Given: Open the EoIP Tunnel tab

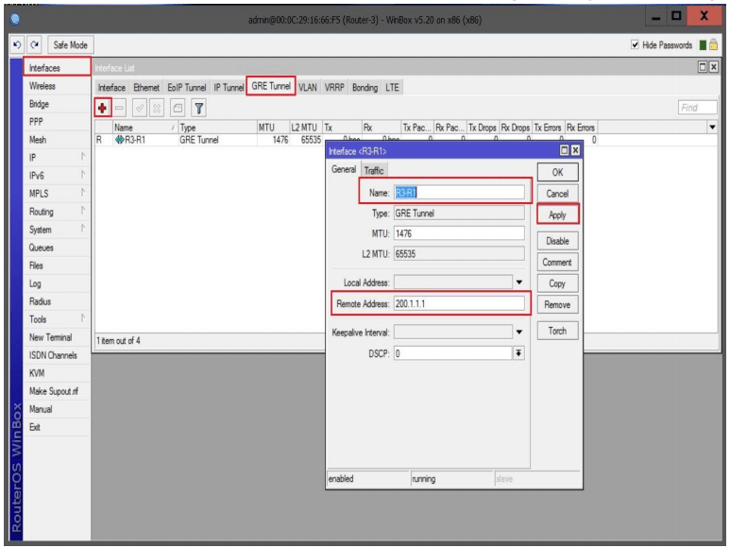Looking at the screenshot, I should coord(186,88).
